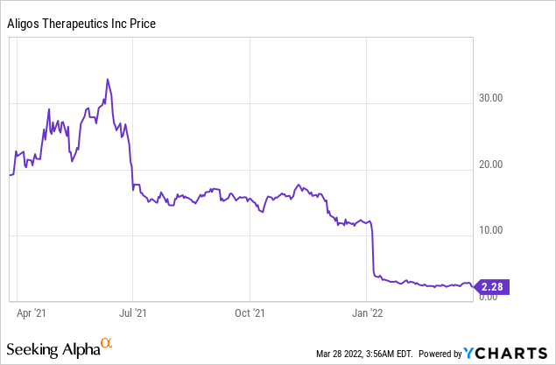Select the Jan '22 date label
The width and height of the screenshot is (556, 365).
(x=366, y=311)
